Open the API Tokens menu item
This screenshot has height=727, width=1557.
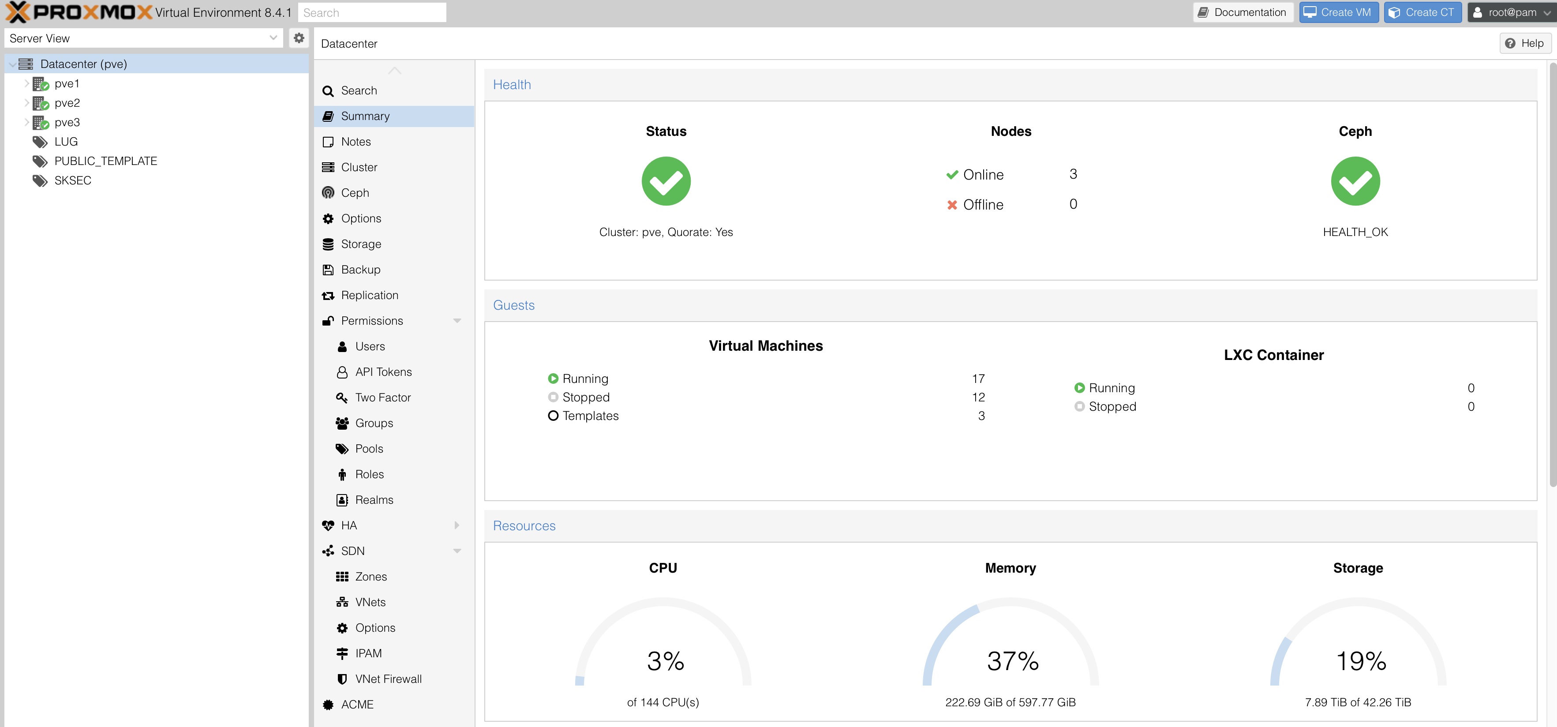tap(394, 372)
